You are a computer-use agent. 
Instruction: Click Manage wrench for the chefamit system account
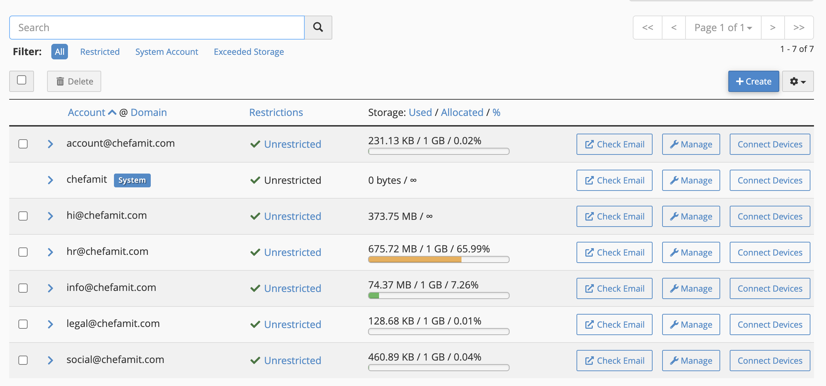point(690,180)
